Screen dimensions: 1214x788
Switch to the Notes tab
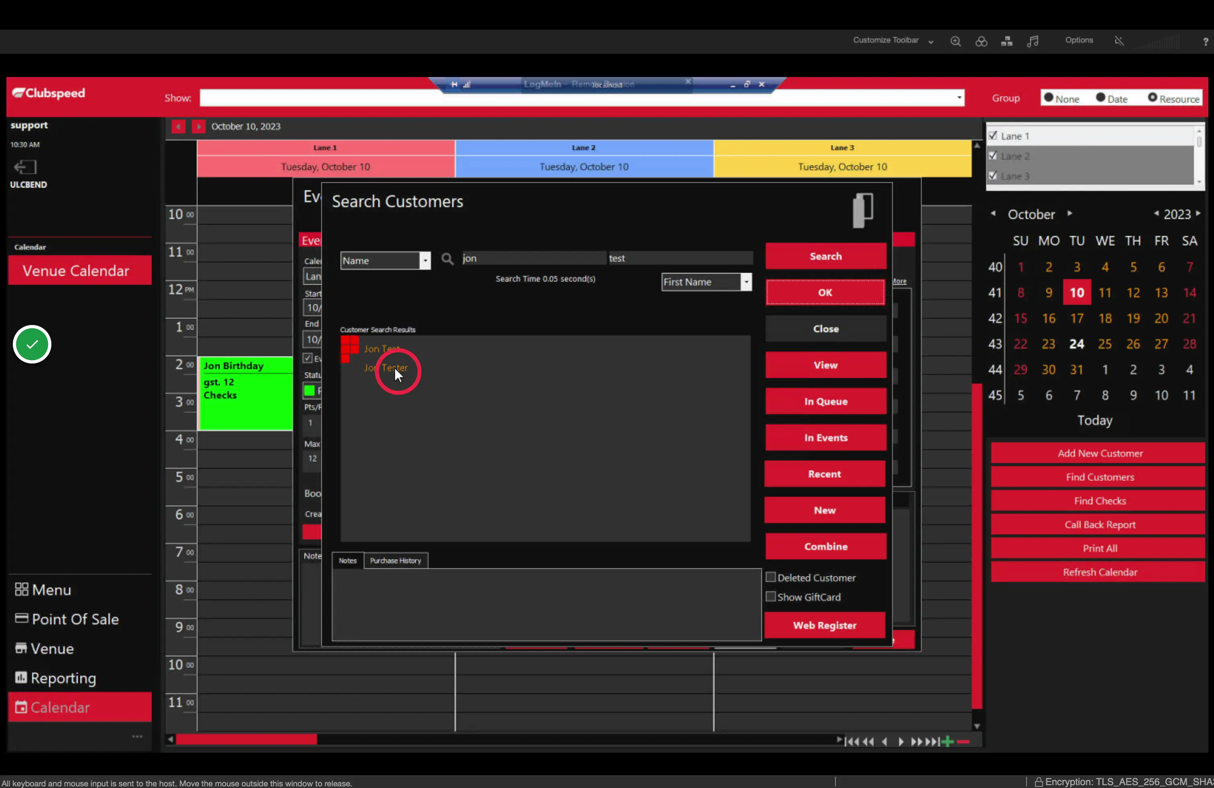click(348, 561)
